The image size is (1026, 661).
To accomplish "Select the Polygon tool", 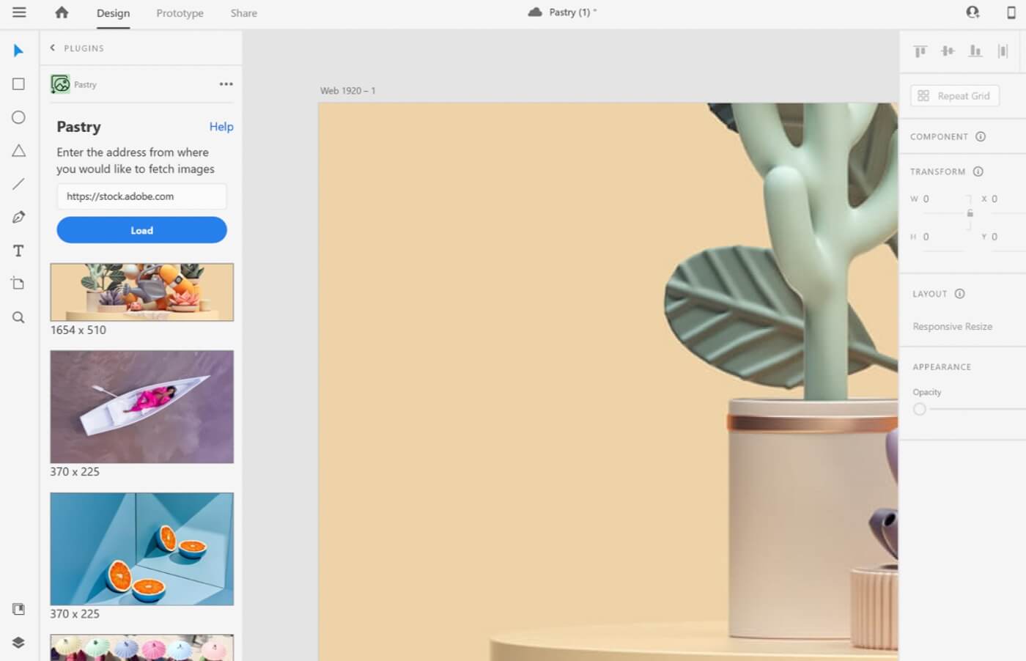I will (x=18, y=151).
